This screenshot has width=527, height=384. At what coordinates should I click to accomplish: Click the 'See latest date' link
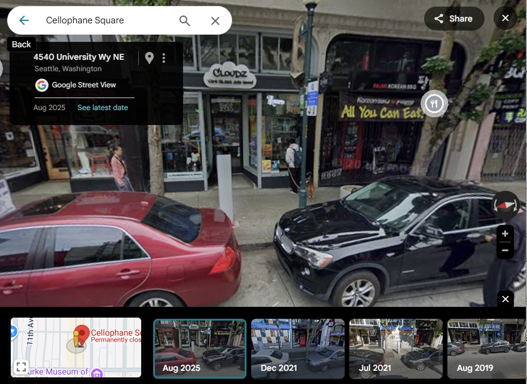[102, 108]
